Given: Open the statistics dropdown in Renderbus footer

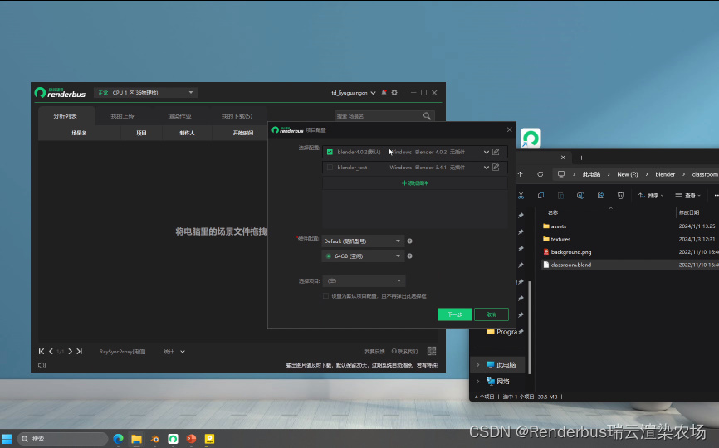Looking at the screenshot, I should [x=174, y=351].
